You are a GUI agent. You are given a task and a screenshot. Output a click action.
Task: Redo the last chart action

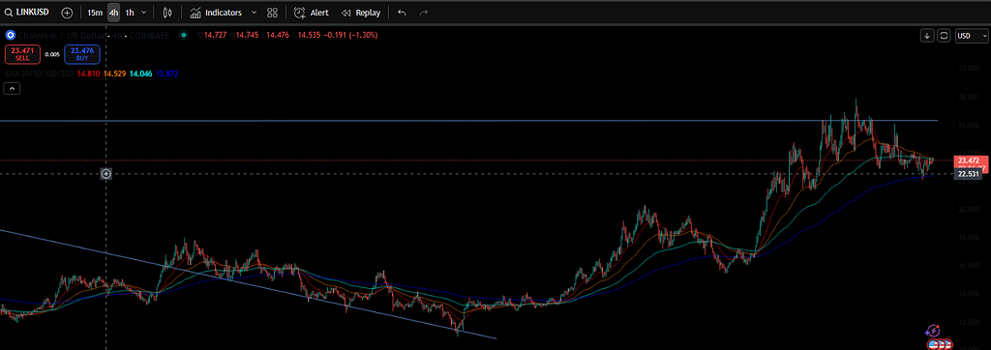pyautogui.click(x=424, y=13)
